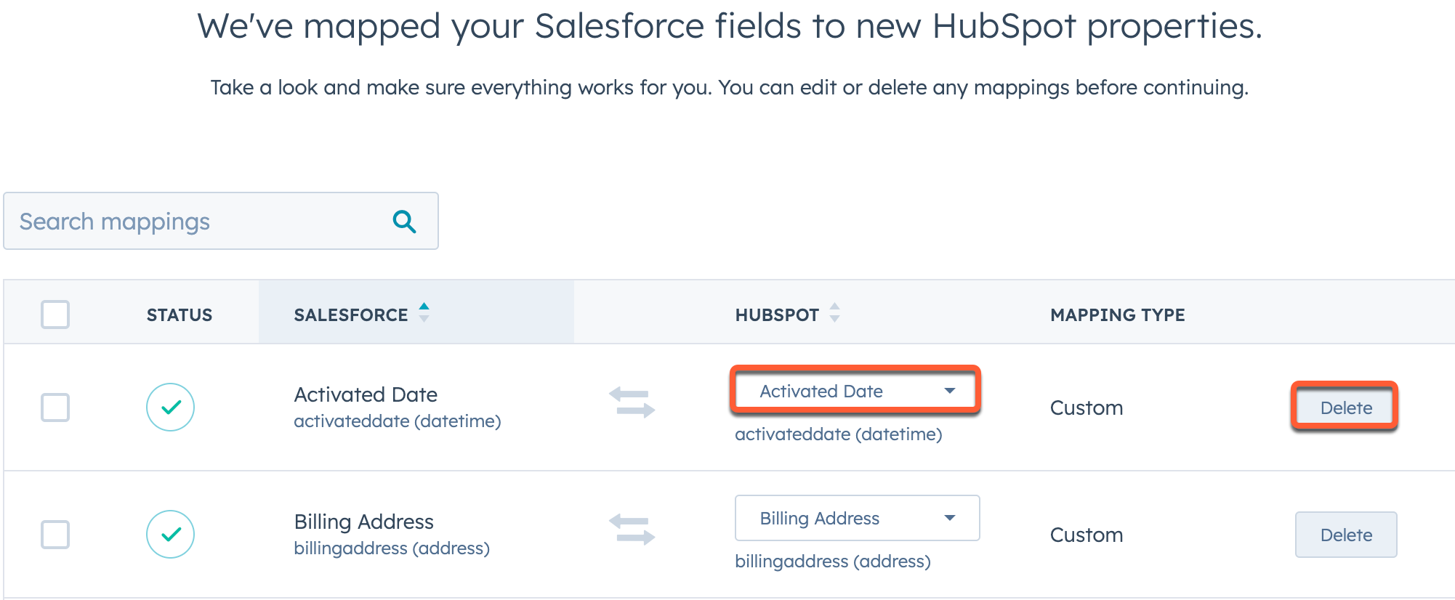Open the Billing Address HubSpot dropdown
Image resolution: width=1455 pixels, height=600 pixels.
click(x=856, y=519)
